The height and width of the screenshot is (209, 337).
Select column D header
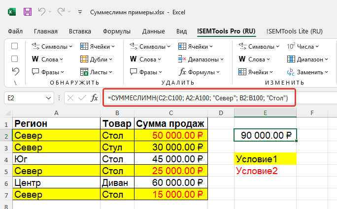[221, 113]
